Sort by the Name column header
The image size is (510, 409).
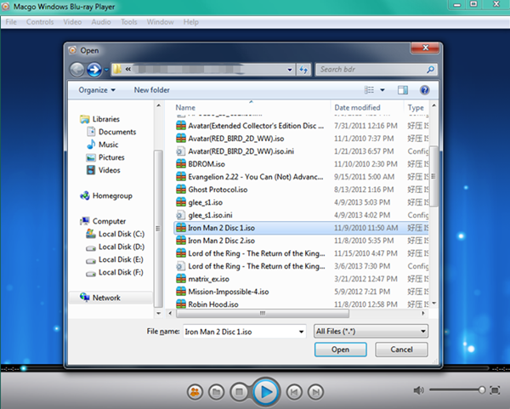[x=185, y=107]
